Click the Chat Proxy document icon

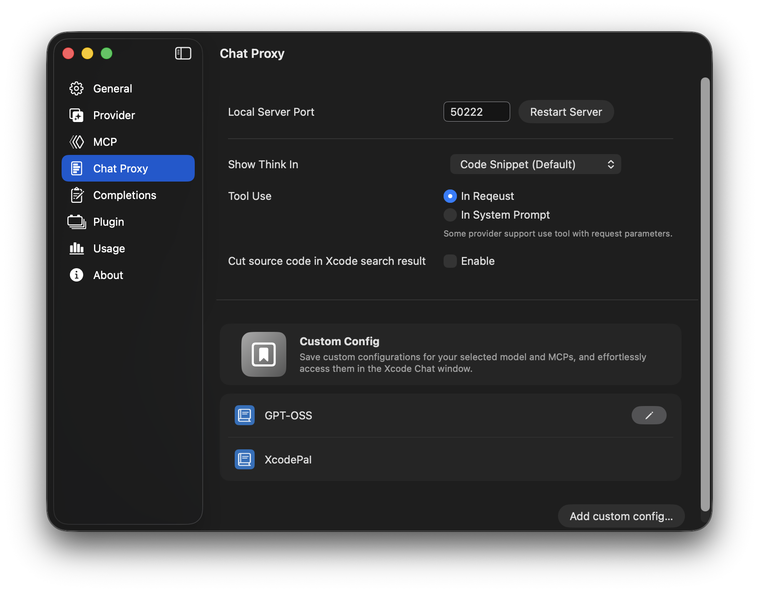click(x=77, y=168)
